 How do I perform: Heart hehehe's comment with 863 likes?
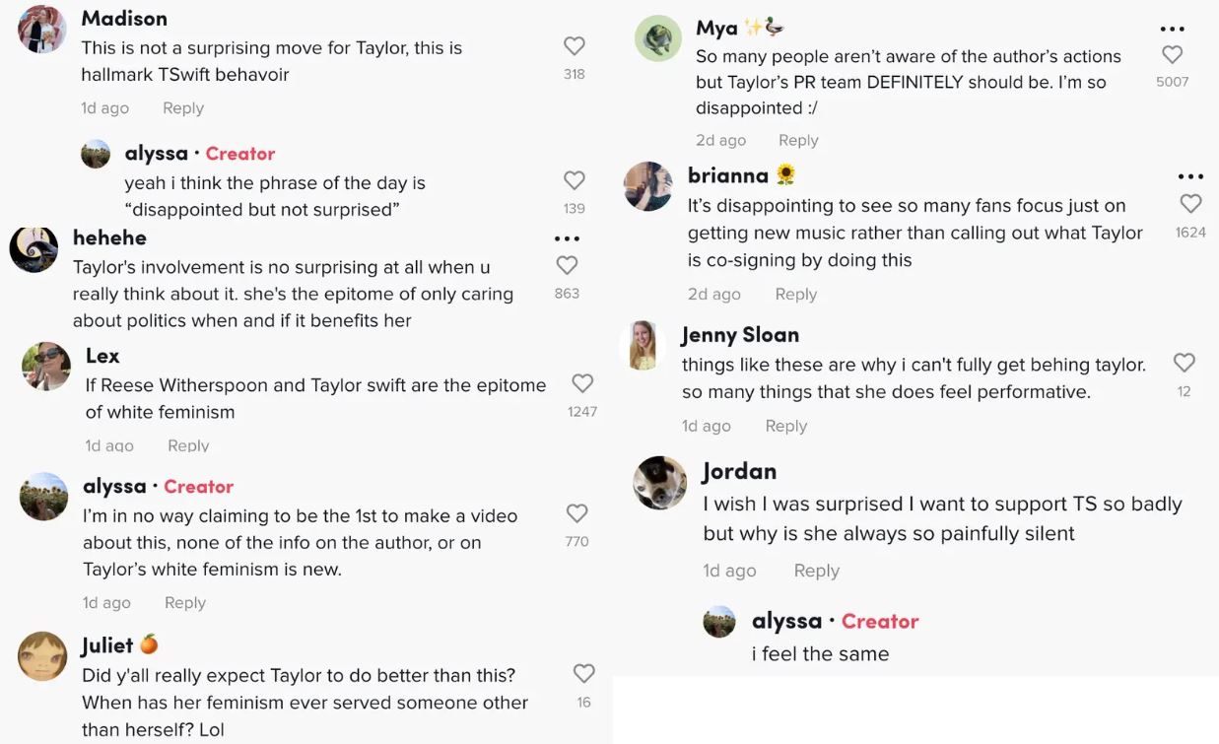click(x=567, y=265)
